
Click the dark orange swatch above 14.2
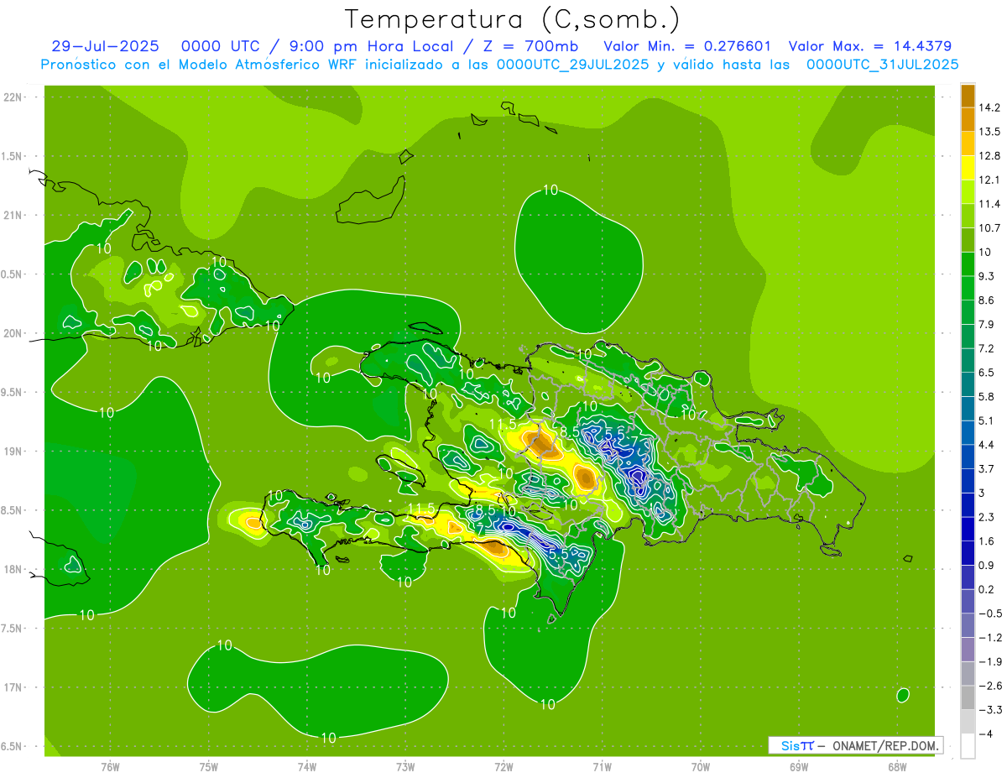[x=968, y=96]
